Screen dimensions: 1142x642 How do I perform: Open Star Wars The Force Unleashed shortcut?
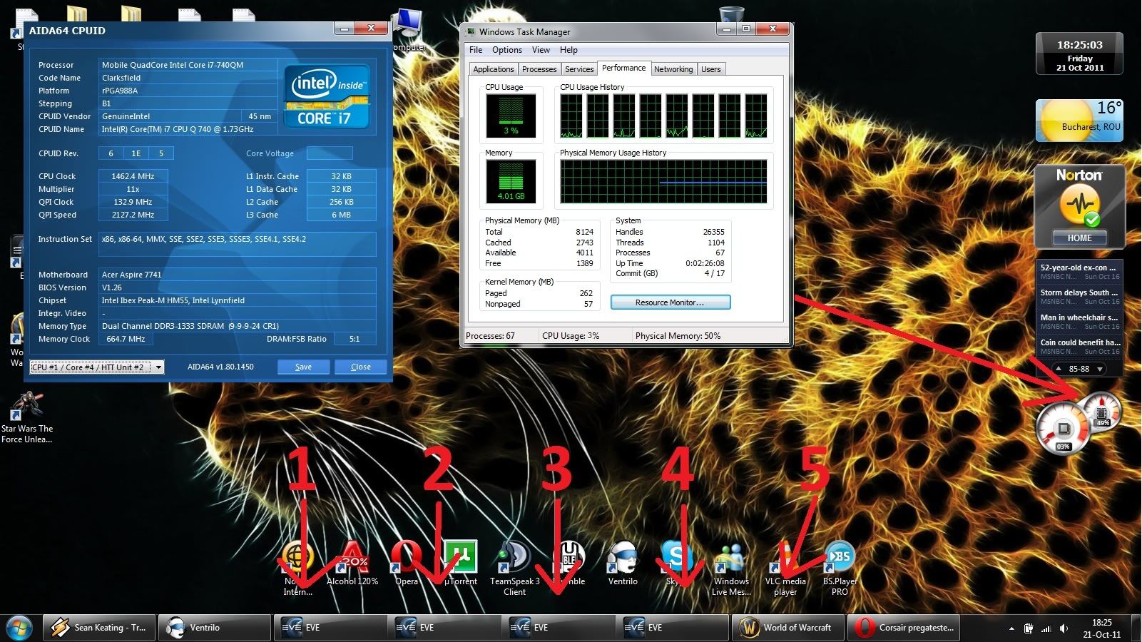click(27, 417)
